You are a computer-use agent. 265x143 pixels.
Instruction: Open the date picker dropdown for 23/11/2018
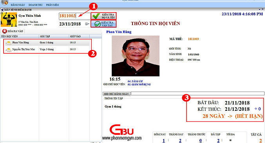87,24
